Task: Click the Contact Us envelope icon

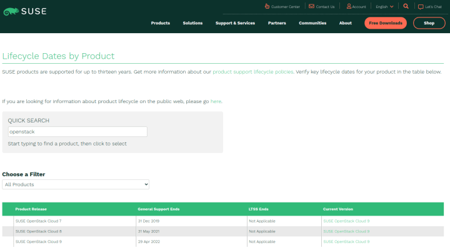Action: (311, 6)
